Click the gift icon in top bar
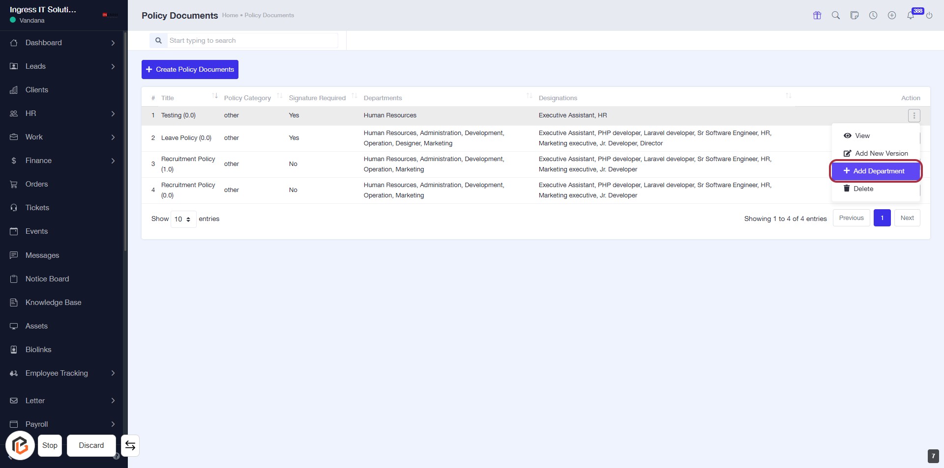Viewport: 944px width, 468px height. [x=817, y=15]
